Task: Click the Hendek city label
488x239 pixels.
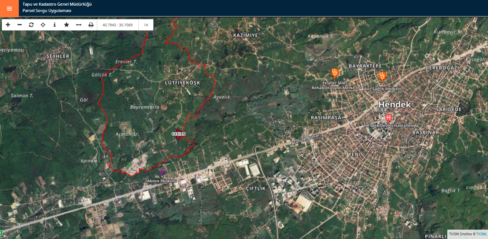Action: coord(395,104)
